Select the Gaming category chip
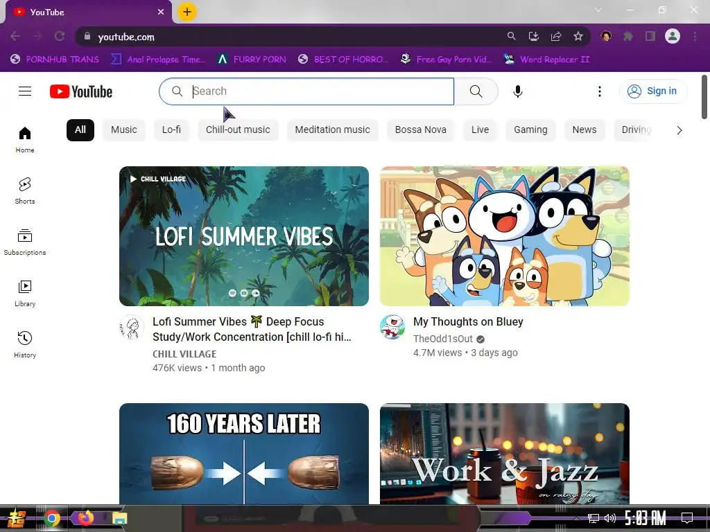The width and height of the screenshot is (710, 532). tap(530, 130)
